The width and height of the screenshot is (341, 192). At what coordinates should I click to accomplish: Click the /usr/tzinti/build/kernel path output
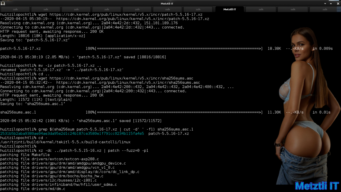(65, 142)
